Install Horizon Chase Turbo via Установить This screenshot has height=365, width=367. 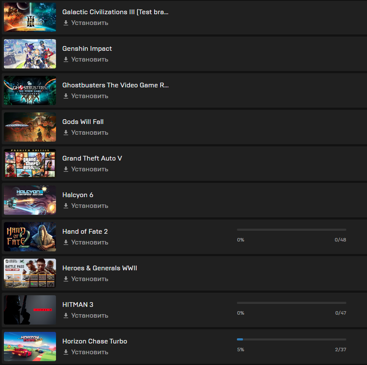[90, 352]
